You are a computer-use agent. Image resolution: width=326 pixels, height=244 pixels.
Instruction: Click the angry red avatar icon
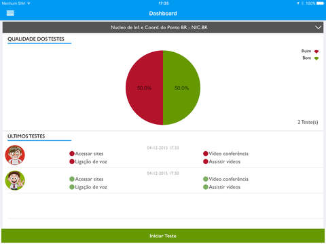15,155
